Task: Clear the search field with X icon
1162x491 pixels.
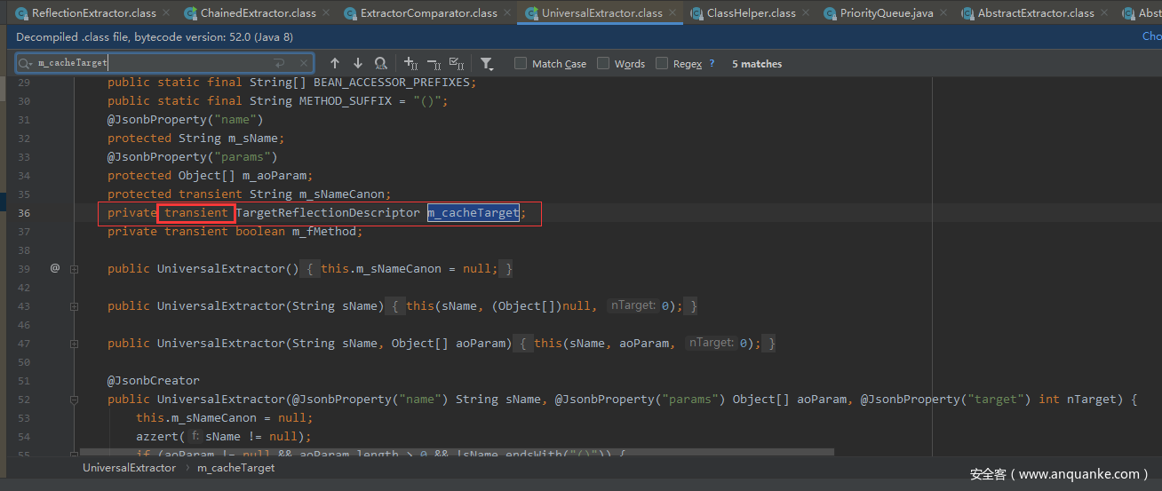Action: pos(304,63)
